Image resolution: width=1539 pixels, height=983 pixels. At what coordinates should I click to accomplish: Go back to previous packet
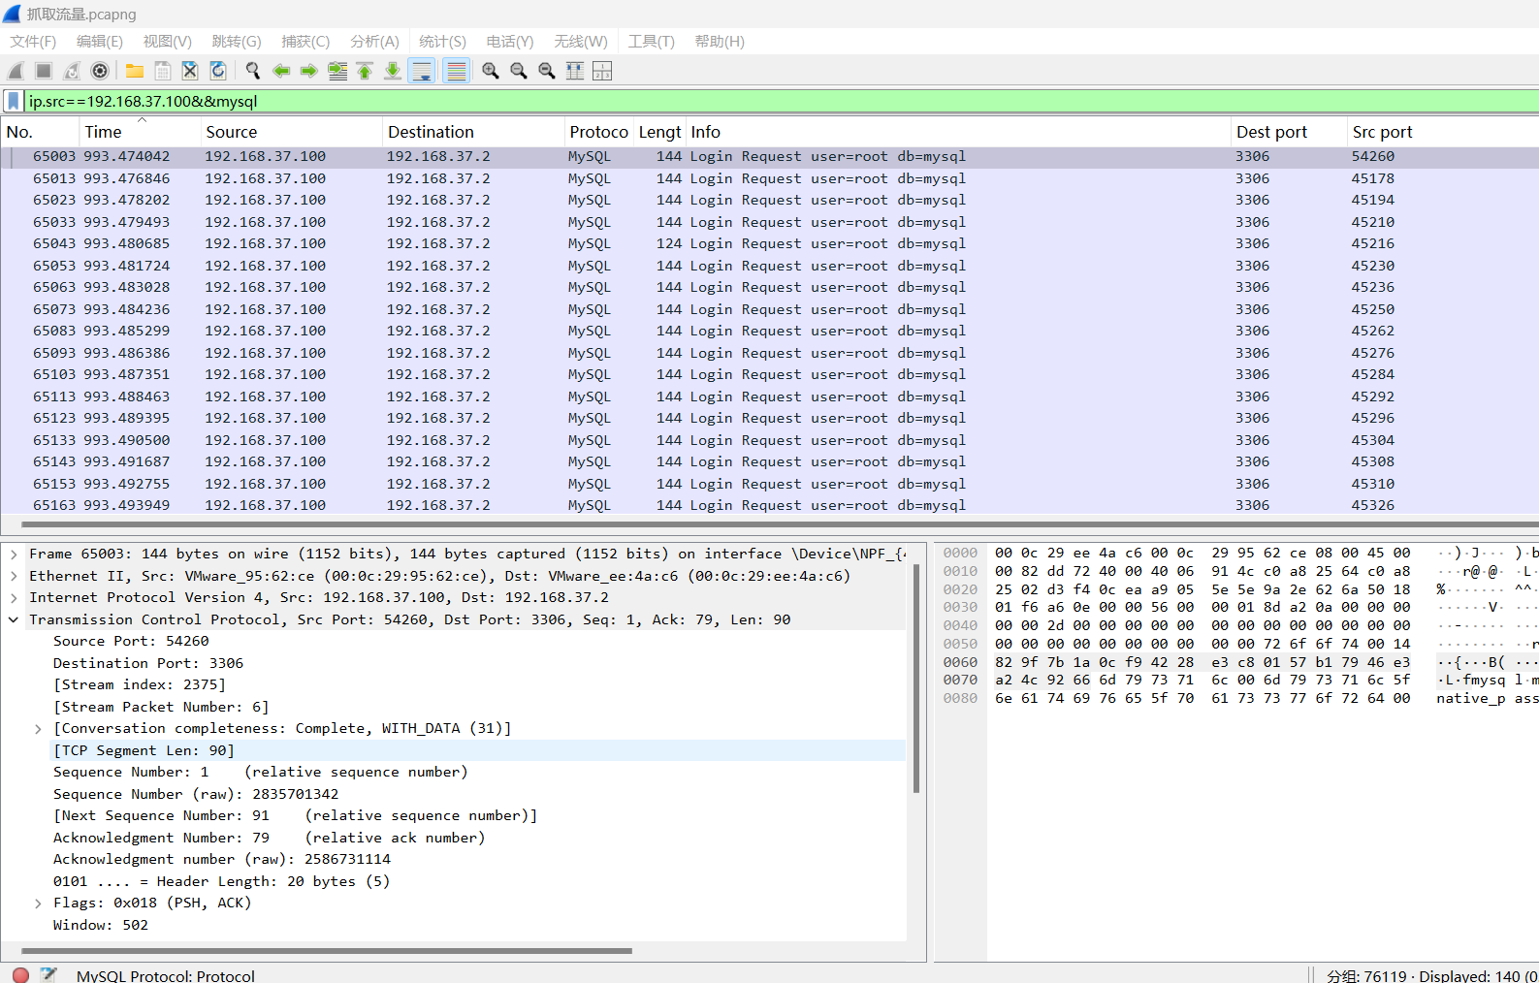(281, 71)
